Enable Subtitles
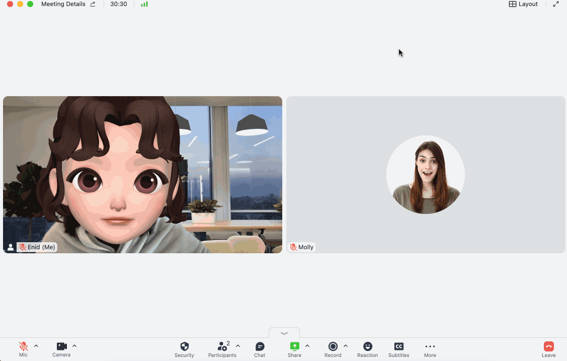The width and height of the screenshot is (567, 361). (398, 349)
